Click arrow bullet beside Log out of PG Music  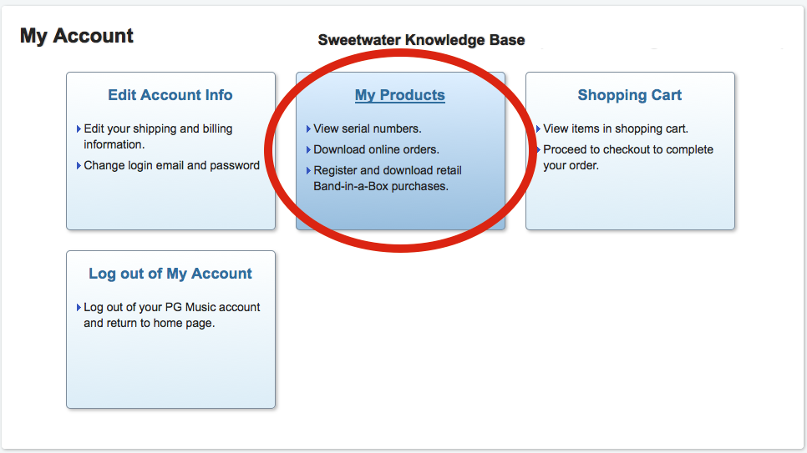coord(79,307)
